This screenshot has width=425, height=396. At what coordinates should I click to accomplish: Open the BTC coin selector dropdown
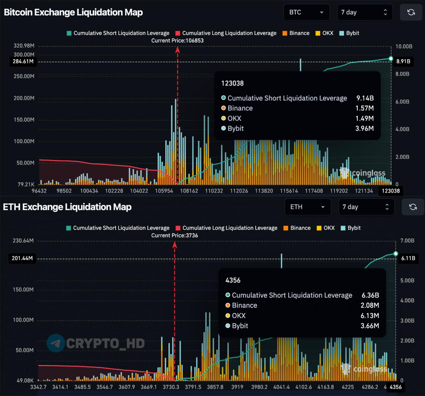click(306, 12)
